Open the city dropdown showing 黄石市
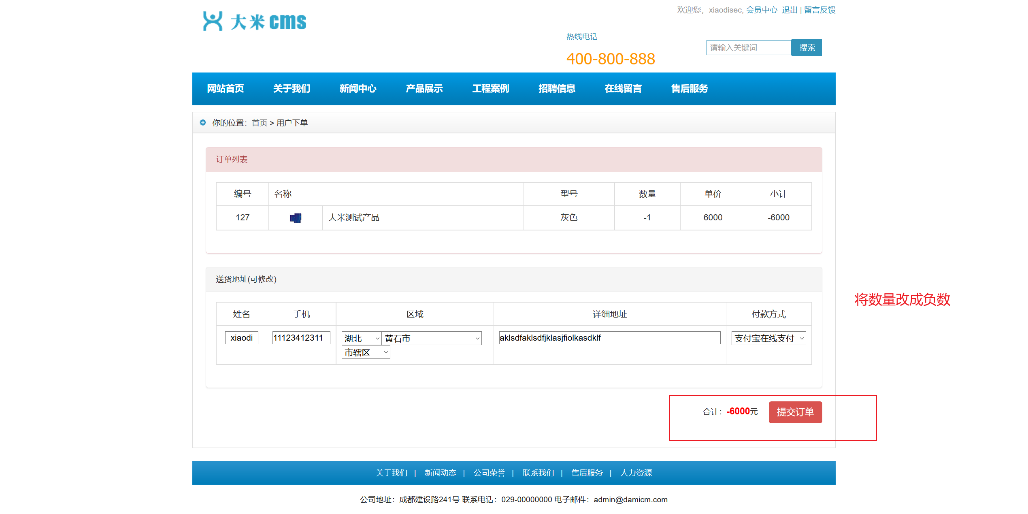The width and height of the screenshot is (1028, 514). pos(432,338)
